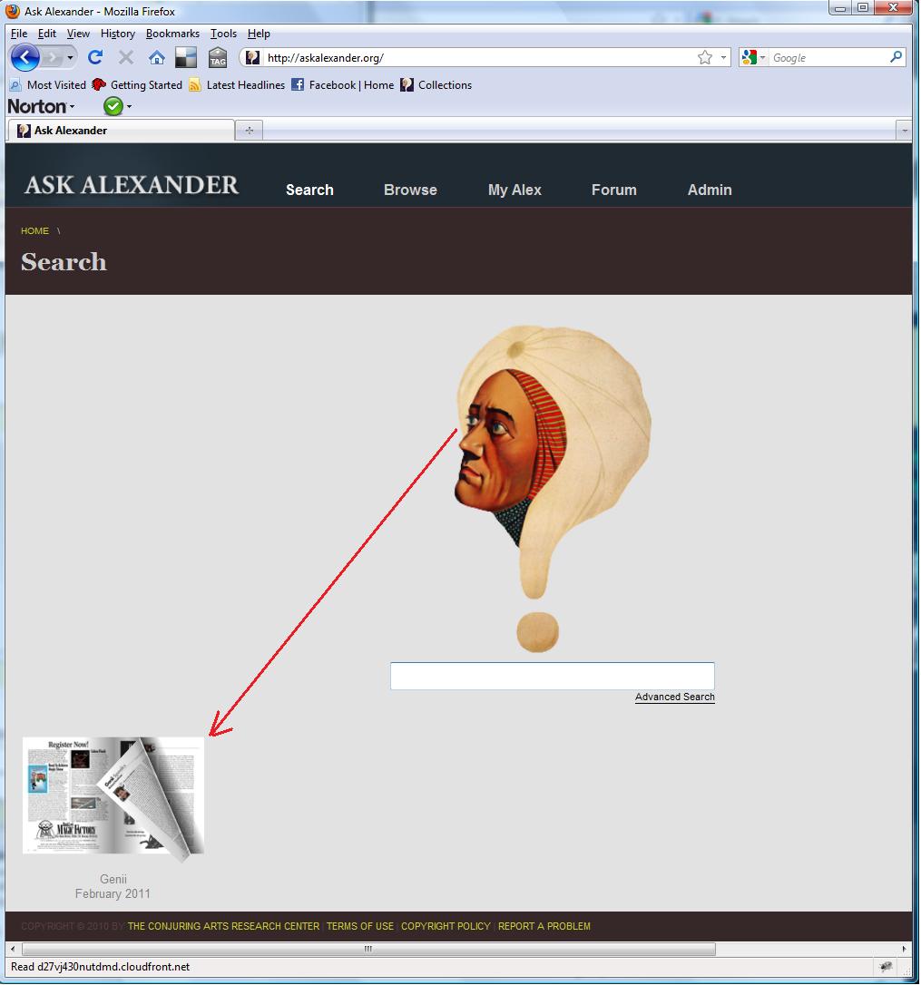921x985 pixels.
Task: Open the Report a Problem footer link
Action: click(x=544, y=927)
